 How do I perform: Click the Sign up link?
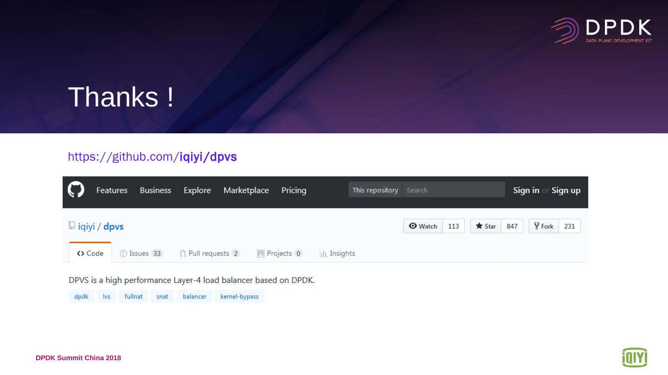(x=566, y=190)
